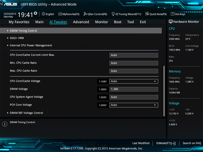Click the 1.168V current value badge
The image size is (203, 152).
(x=103, y=82)
